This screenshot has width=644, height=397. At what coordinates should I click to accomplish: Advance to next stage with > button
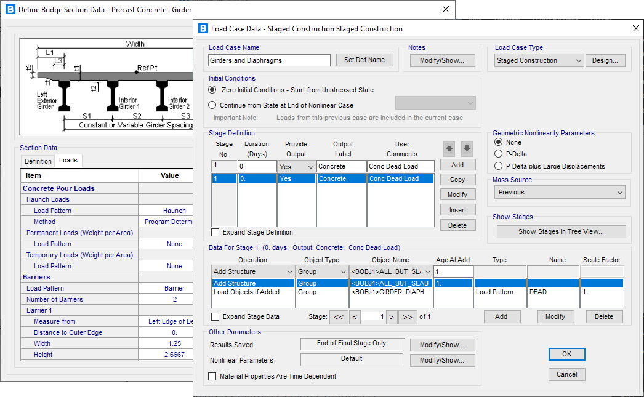[x=391, y=317]
